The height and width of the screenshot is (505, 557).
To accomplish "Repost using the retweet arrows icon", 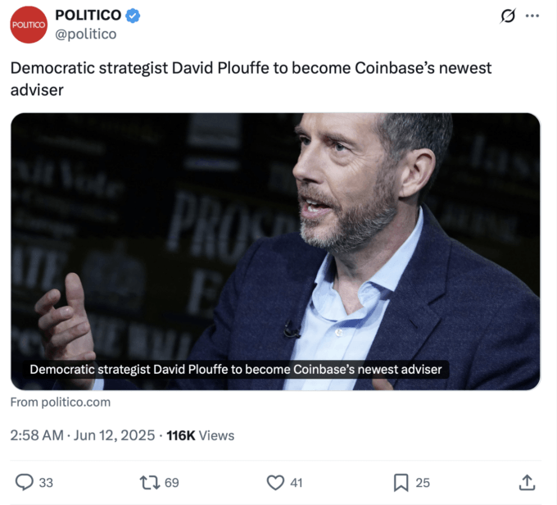I will (x=150, y=483).
